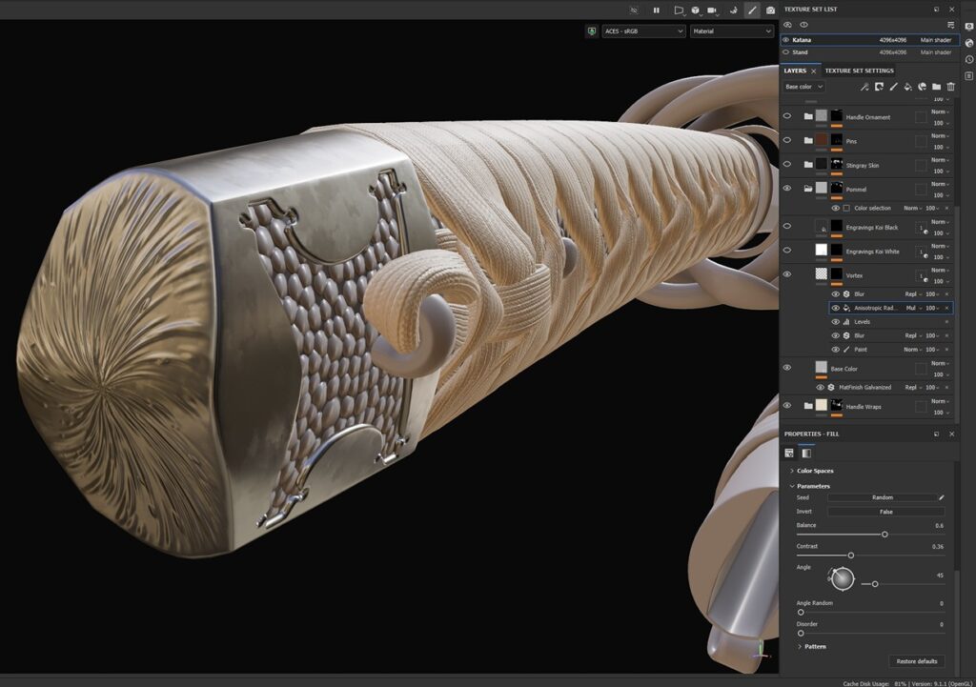The width and height of the screenshot is (976, 687).
Task: Add a paint layer using the brush icon
Action: [x=893, y=87]
